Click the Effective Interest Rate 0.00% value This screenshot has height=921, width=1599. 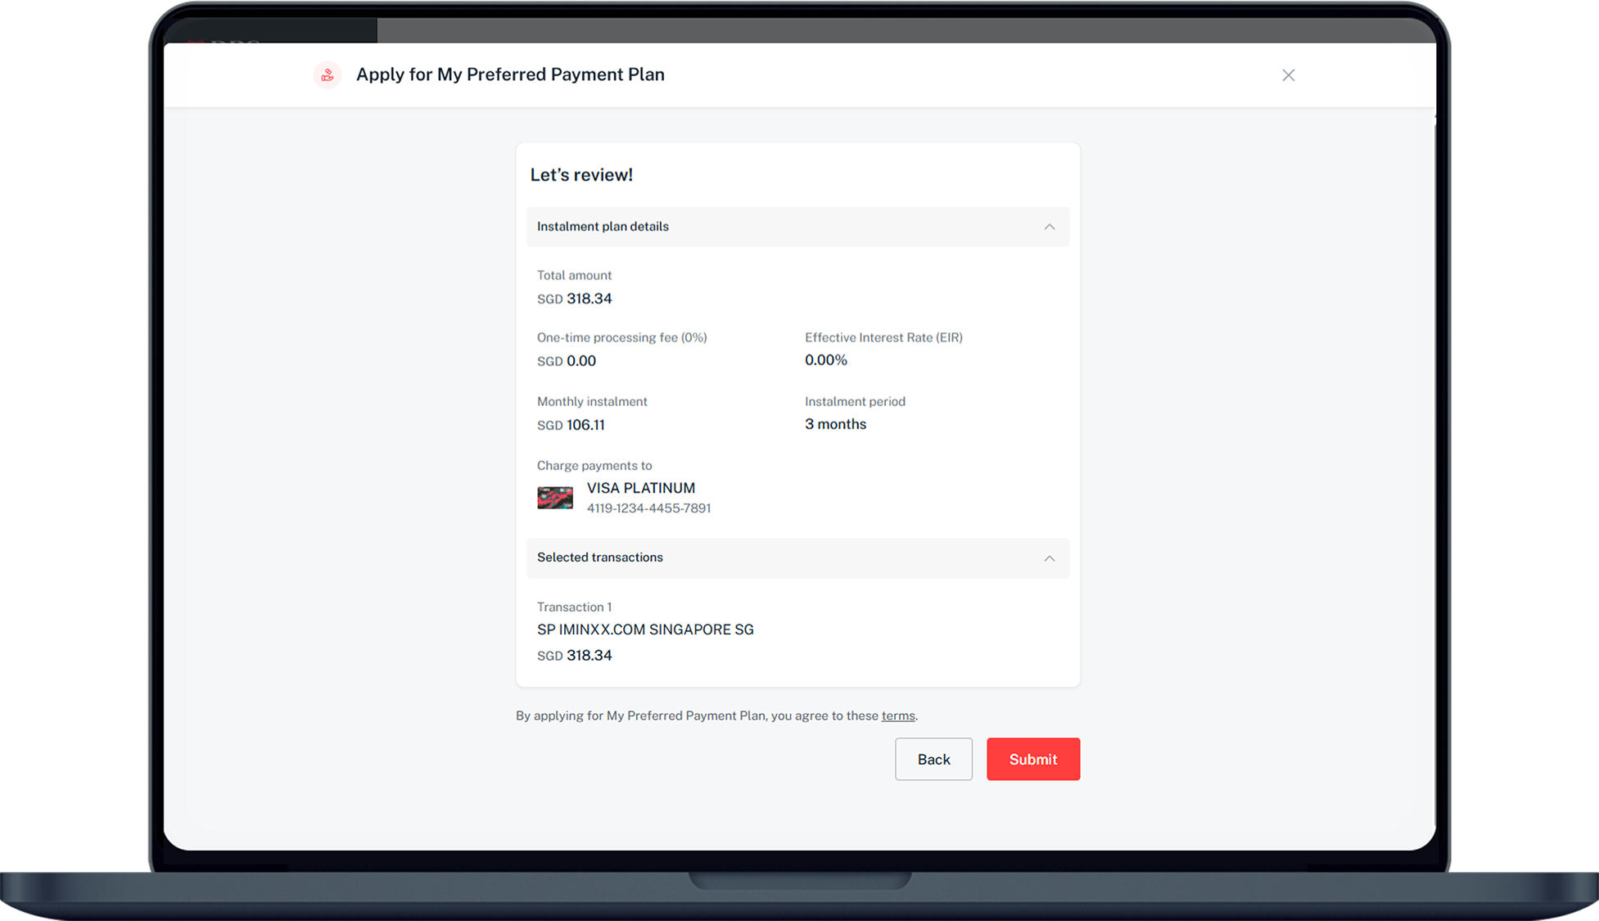click(825, 360)
